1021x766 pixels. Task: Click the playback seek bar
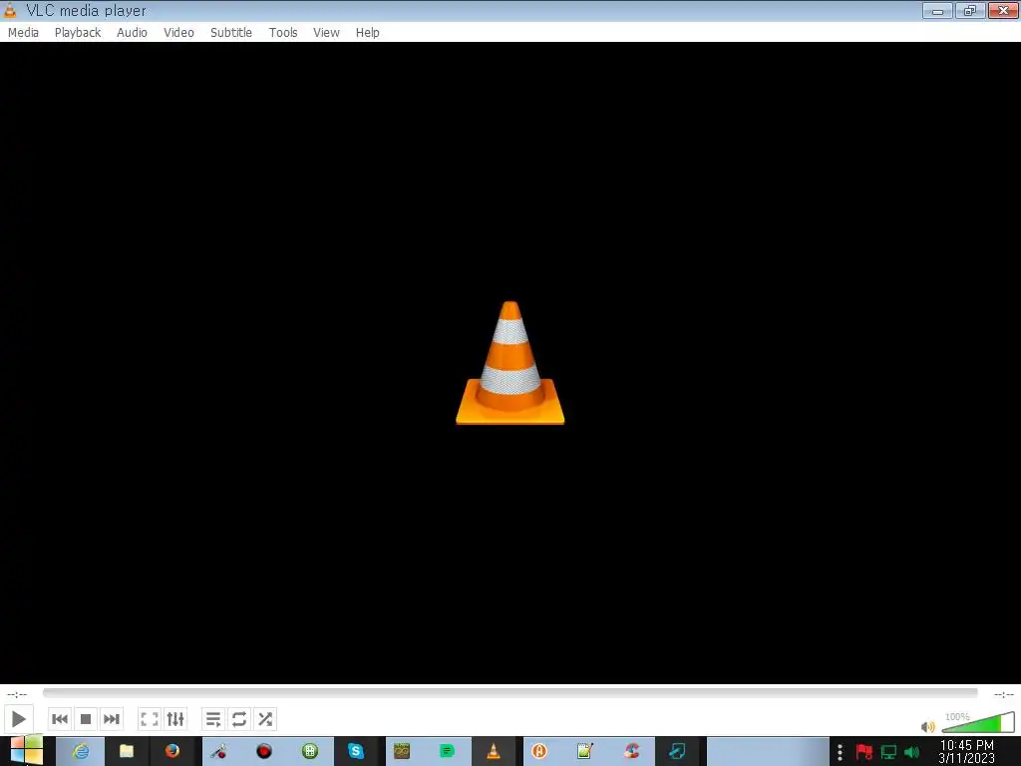pos(510,693)
